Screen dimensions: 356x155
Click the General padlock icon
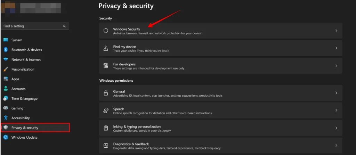coord(106,93)
